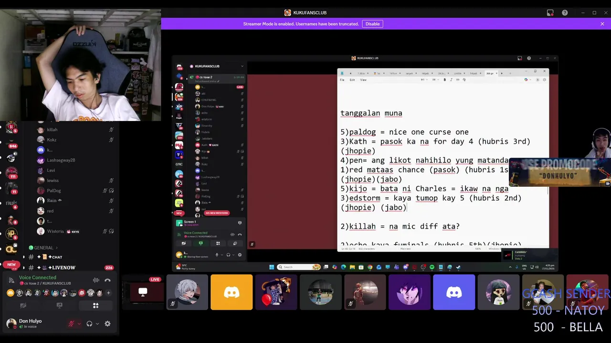The height and width of the screenshot is (343, 611).
Task: Click '325 NEW MENTIONS' in shared Discord
Action: [x=217, y=213]
